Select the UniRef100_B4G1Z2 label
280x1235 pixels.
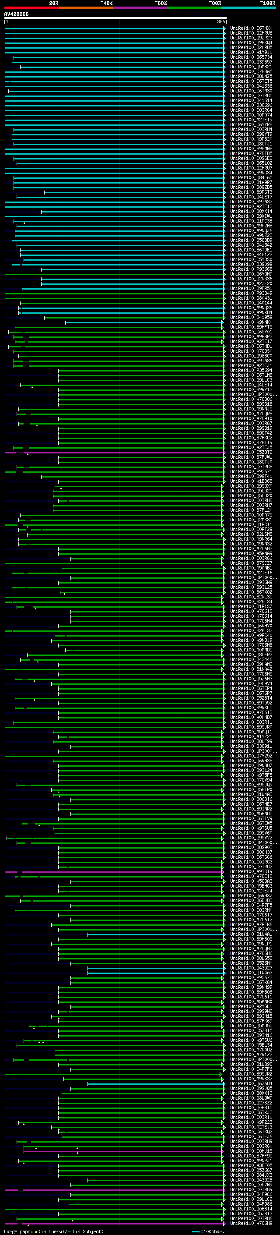(x=251, y=255)
